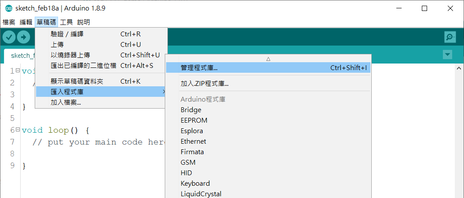Open the 工具 menu
464x198 pixels.
coord(66,22)
